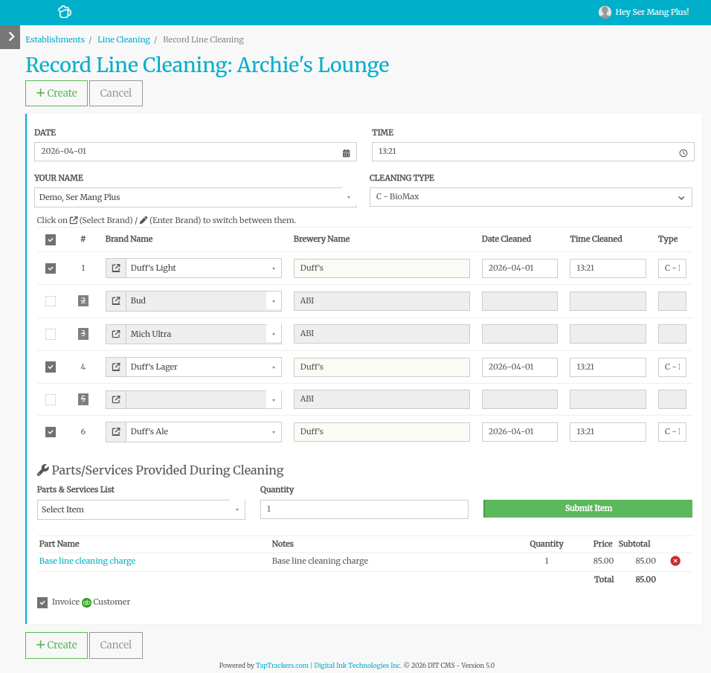The height and width of the screenshot is (673, 711).
Task: Open the Bud brand dropdown
Action: click(204, 301)
